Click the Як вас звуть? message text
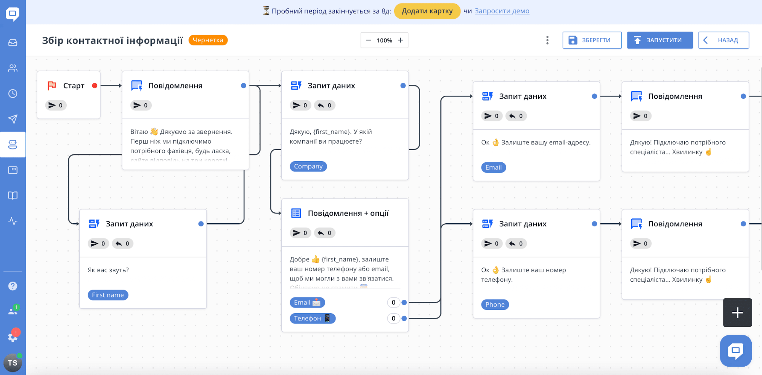 (x=108, y=270)
